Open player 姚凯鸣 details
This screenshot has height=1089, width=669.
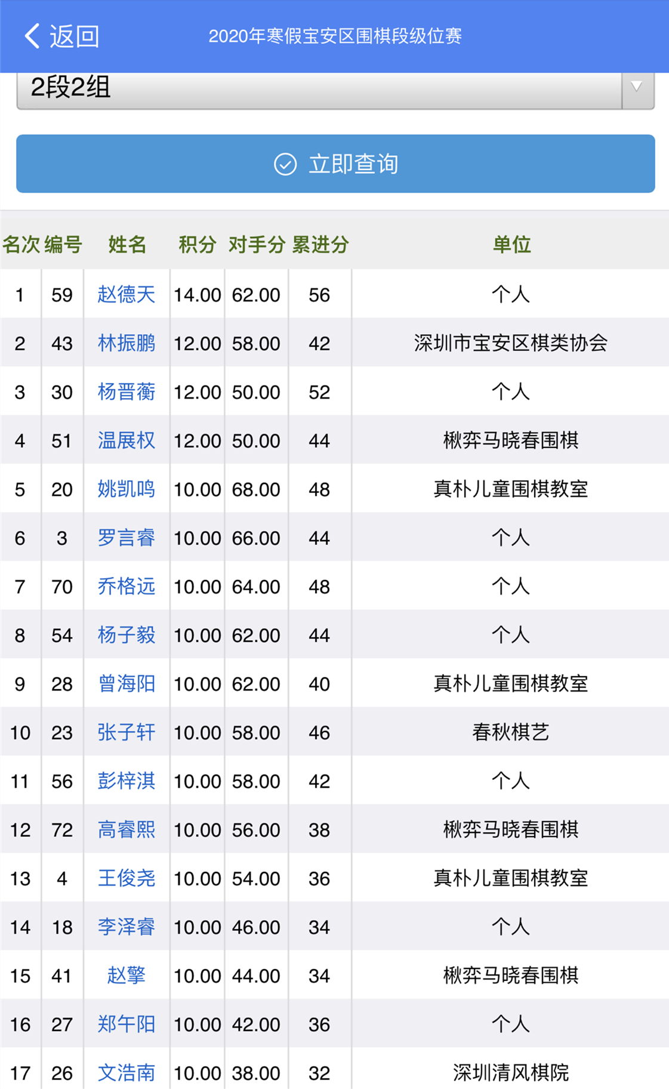pyautogui.click(x=127, y=489)
